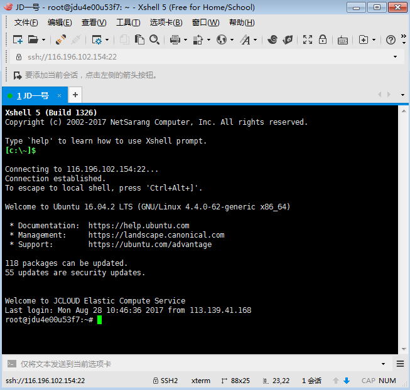Expand the Font dropdown arrow

pos(255,40)
